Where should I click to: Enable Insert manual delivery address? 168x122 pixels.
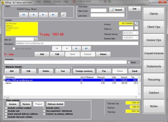click(6, 114)
